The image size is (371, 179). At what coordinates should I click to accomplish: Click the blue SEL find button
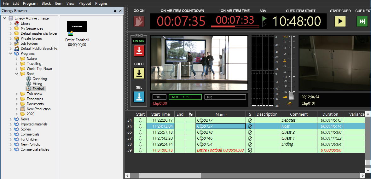pos(139,97)
